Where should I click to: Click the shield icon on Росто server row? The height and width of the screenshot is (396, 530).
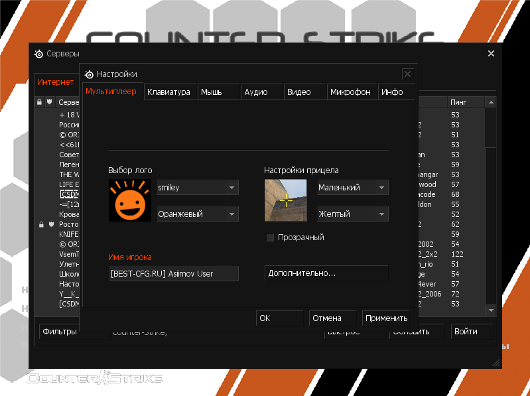point(51,224)
